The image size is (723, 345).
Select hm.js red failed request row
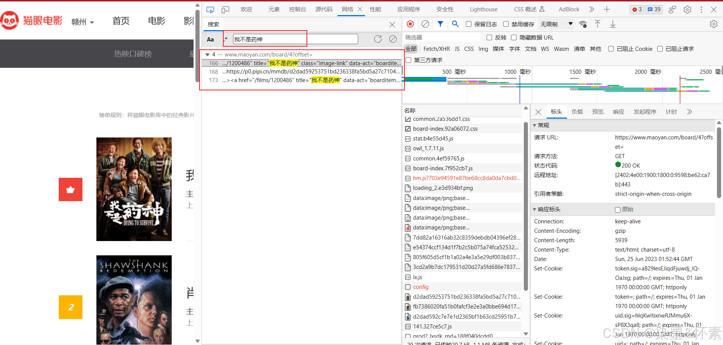(463, 178)
